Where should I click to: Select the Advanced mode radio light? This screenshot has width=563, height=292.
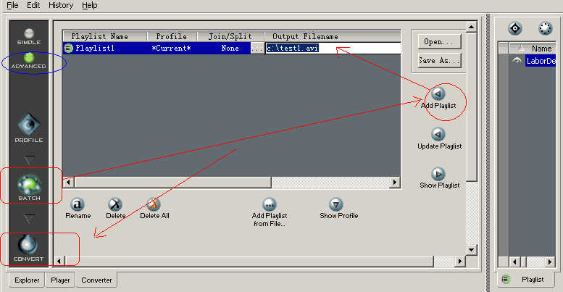(29, 57)
